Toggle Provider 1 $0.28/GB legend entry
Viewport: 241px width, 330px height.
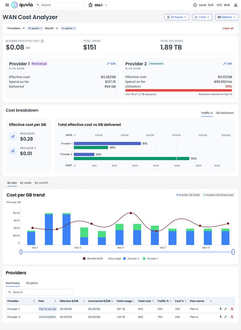(x=188, y=195)
